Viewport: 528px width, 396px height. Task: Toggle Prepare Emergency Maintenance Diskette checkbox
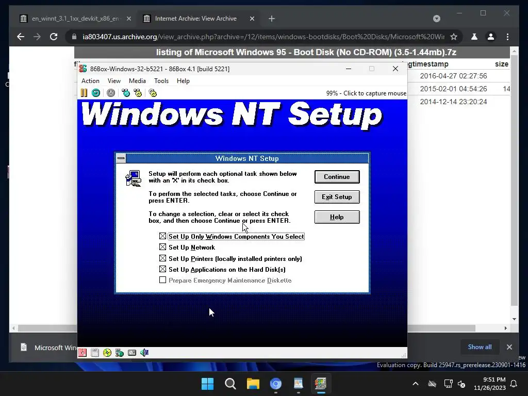pyautogui.click(x=162, y=280)
